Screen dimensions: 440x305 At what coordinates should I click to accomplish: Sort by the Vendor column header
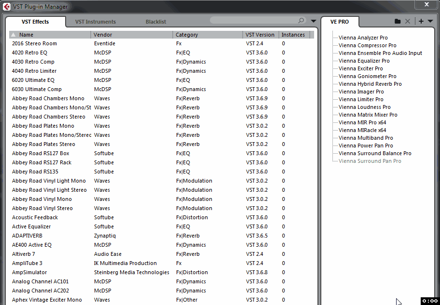[132, 35]
